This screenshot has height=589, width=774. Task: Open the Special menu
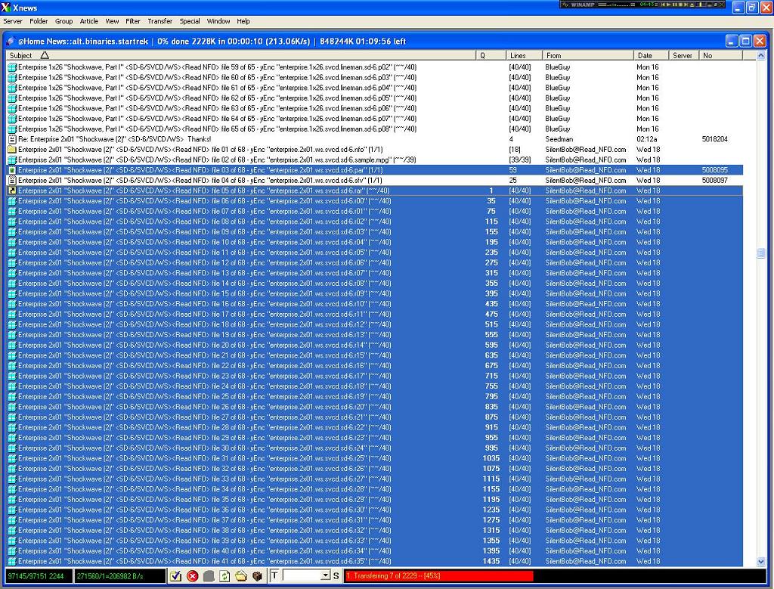pyautogui.click(x=190, y=21)
